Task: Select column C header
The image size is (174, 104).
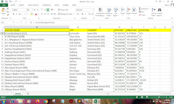Action: pyautogui.click(x=100, y=27)
